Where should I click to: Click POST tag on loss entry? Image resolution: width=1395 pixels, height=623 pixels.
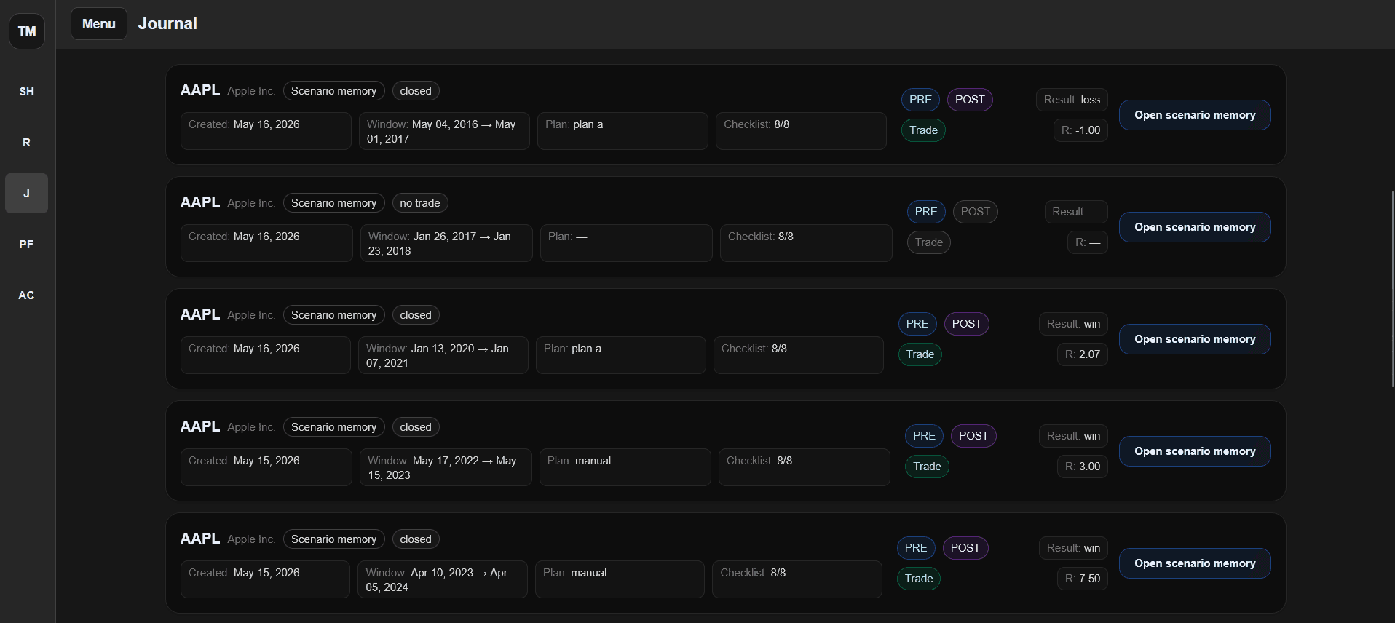click(970, 100)
